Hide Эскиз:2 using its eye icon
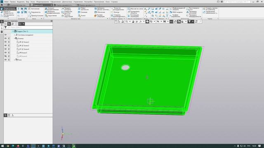The height and width of the screenshot is (148, 264). (5, 42)
